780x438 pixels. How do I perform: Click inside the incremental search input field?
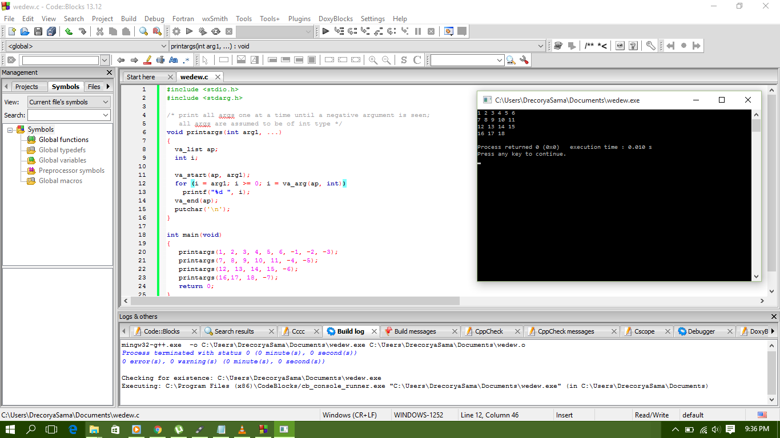click(61, 60)
